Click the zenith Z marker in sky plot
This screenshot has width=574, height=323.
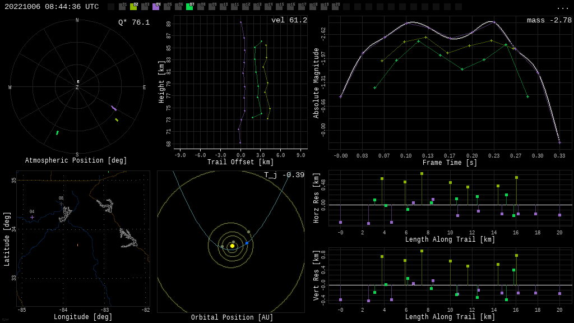[x=77, y=87]
